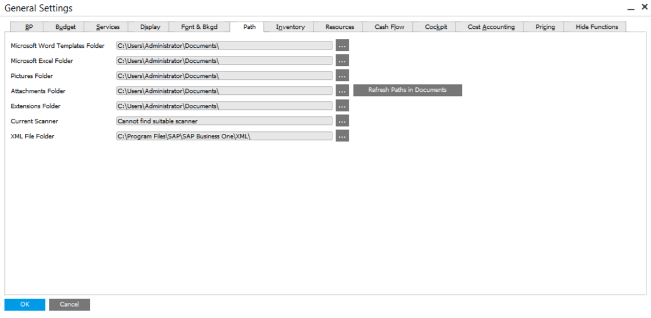This screenshot has width=651, height=318.
Task: Select the Services tab
Action: coord(107,27)
